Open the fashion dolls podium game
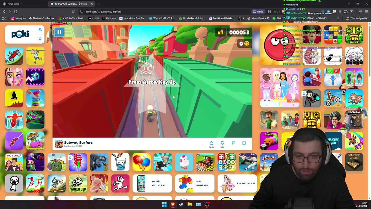The image size is (371, 209). (279, 87)
